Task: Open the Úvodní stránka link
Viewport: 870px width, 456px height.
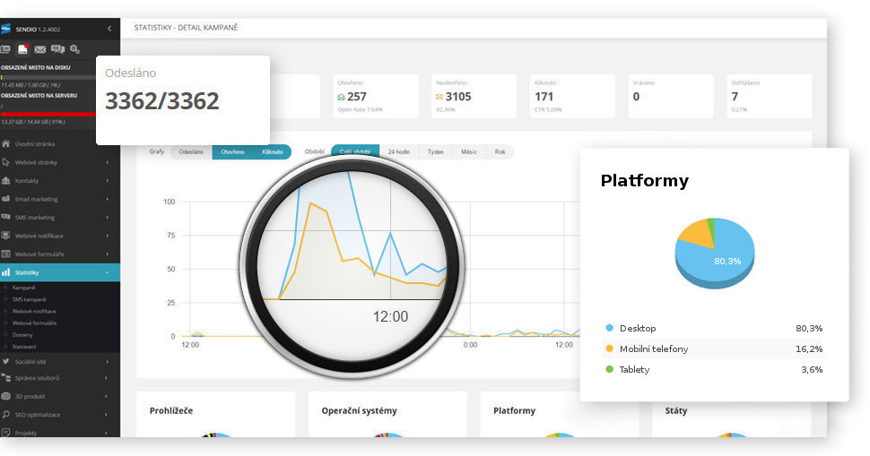Action: coord(35,143)
